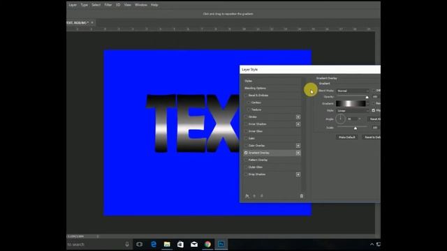The image size is (447, 251).
Task: Open the gradient Style dropdown set to Linear
Action: (353, 110)
